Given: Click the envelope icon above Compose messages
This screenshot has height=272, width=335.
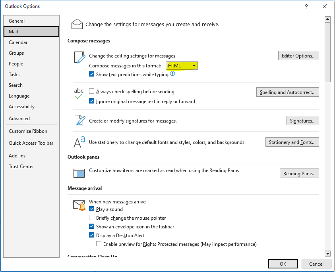Looking at the screenshot, I should (77, 23).
